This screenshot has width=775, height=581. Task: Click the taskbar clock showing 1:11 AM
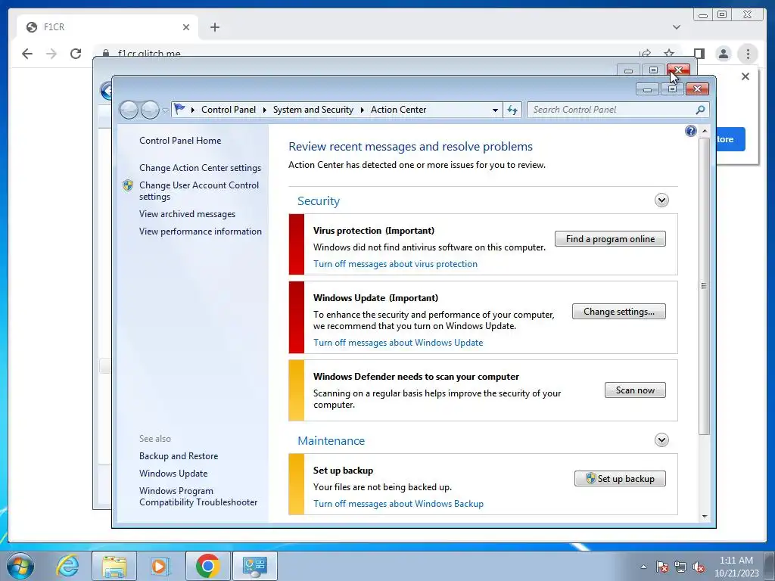[736, 567]
